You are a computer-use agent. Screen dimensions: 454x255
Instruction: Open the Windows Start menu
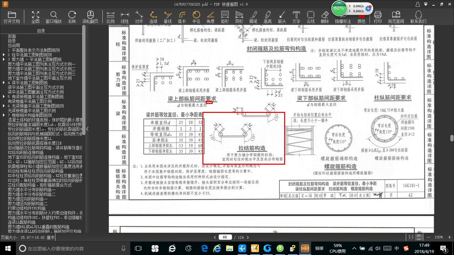tap(8, 248)
